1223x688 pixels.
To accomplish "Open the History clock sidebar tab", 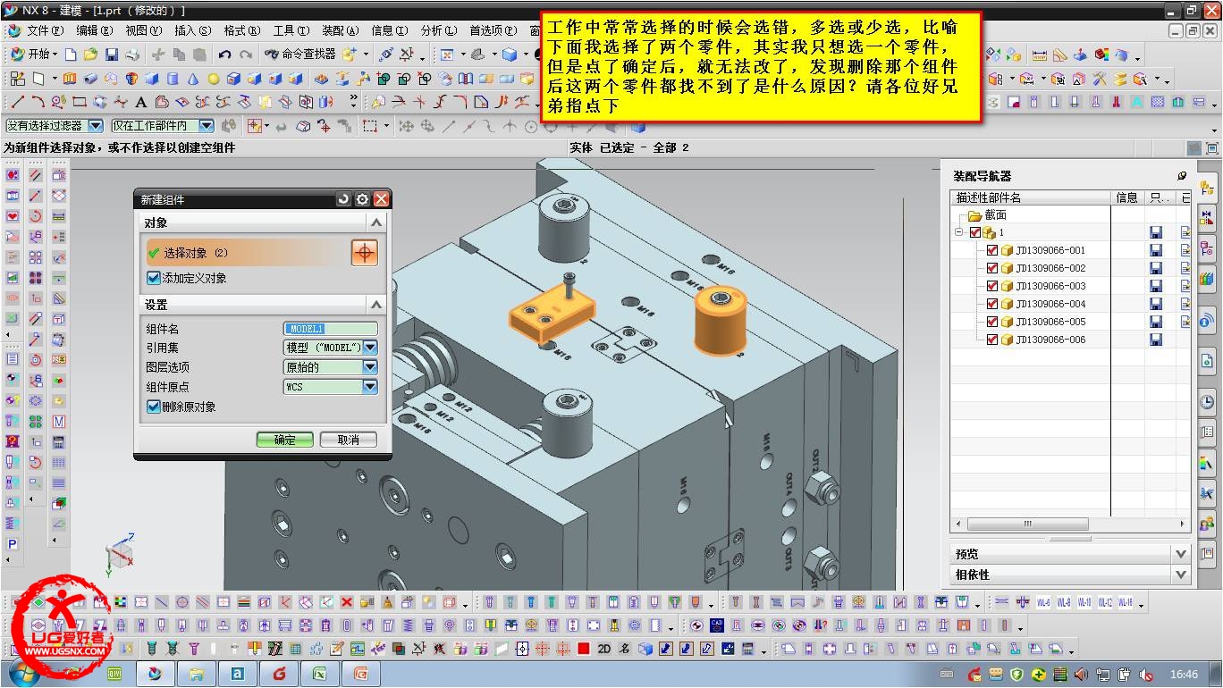I will click(x=1207, y=402).
